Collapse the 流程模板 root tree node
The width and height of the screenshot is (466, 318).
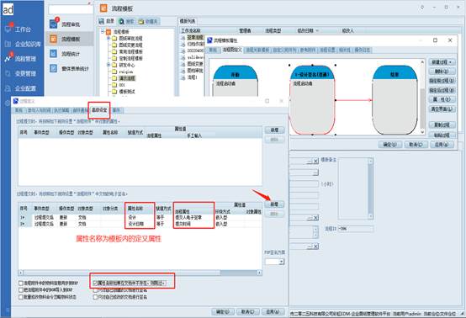(103, 31)
